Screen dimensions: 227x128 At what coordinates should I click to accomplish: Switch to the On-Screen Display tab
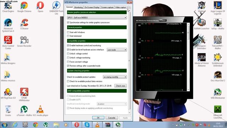pyautogui.click(x=92, y=7)
